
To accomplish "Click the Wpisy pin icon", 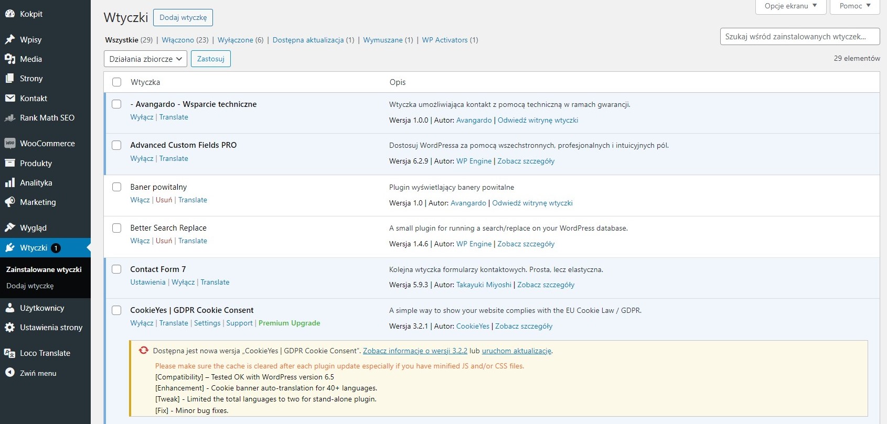I will (9, 40).
